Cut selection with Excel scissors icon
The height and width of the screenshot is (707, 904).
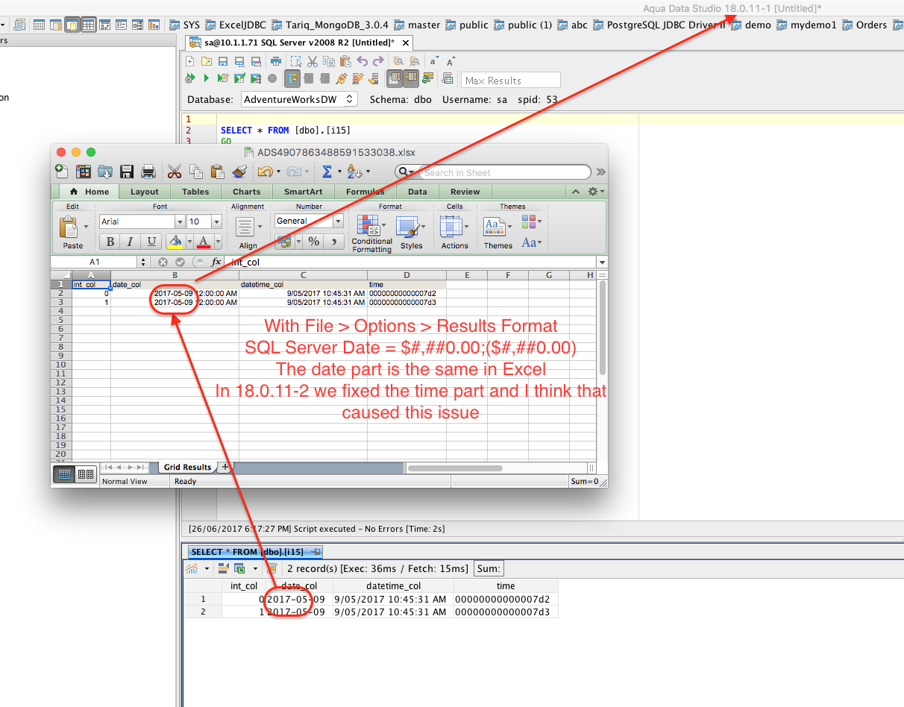[x=175, y=172]
